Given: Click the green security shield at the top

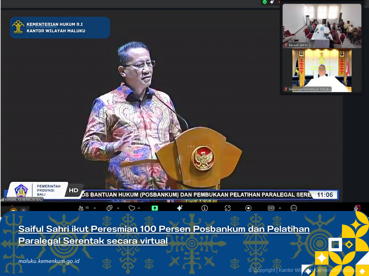Looking at the screenshot, I should [264, 2].
